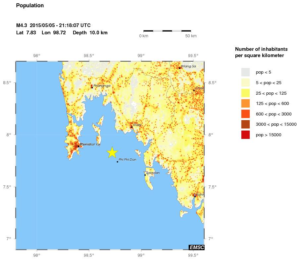The width and height of the screenshot is (300, 260).
Task: Click the yellow star epicenter marker
Action: [113, 152]
